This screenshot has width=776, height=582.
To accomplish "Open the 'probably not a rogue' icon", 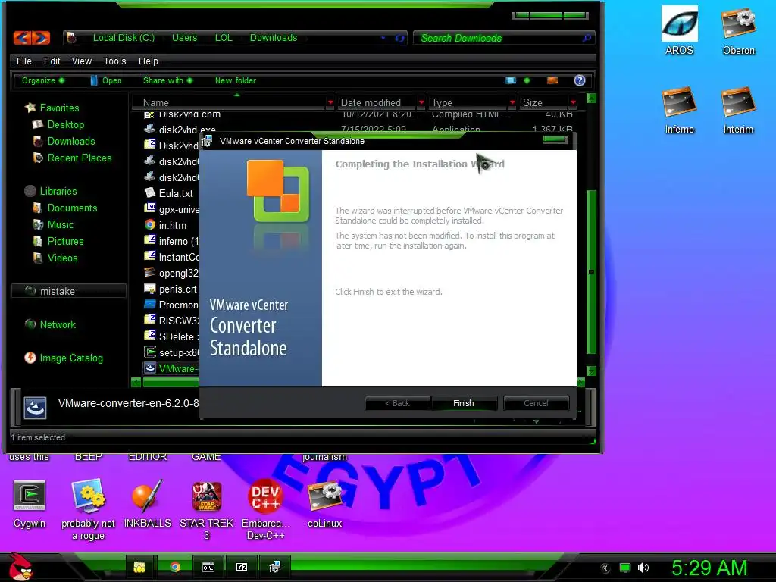I will [88, 510].
